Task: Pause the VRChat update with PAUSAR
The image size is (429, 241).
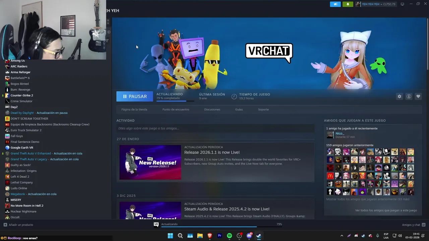Action: pyautogui.click(x=135, y=96)
